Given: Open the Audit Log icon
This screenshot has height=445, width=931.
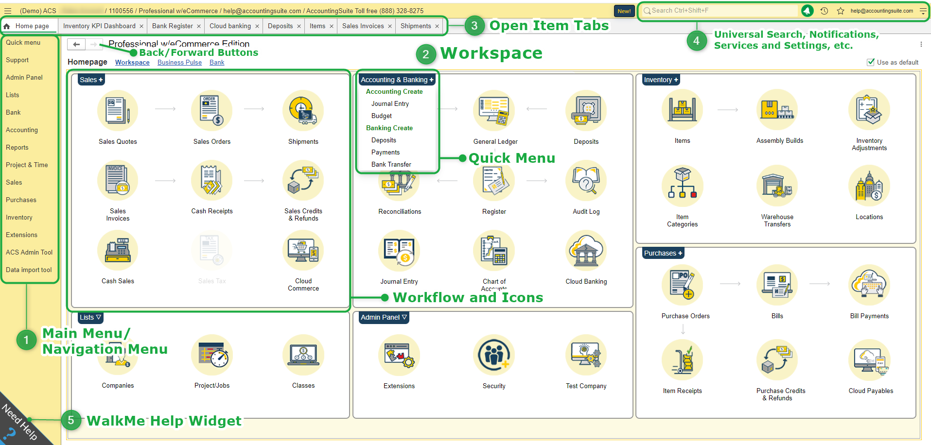Looking at the screenshot, I should pos(586,181).
